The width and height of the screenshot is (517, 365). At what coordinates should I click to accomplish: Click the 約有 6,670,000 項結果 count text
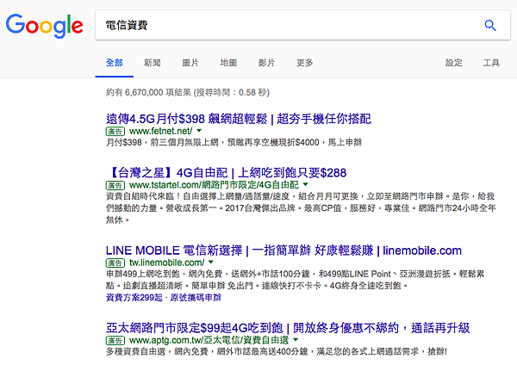coord(148,92)
